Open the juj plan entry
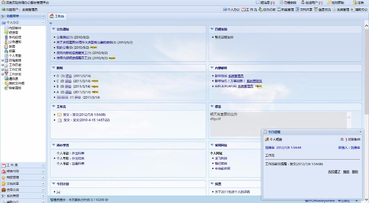The height and width of the screenshot is (203, 369). point(58,192)
